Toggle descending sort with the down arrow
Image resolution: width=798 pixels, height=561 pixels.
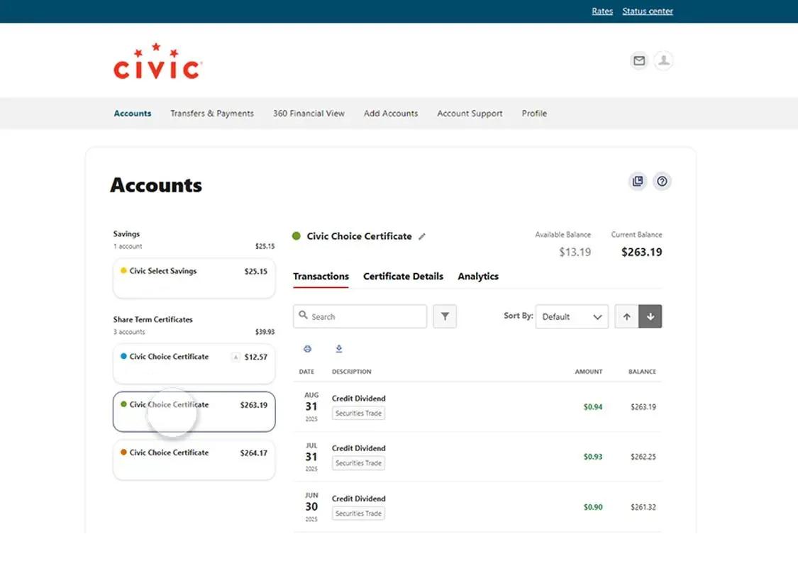[650, 316]
